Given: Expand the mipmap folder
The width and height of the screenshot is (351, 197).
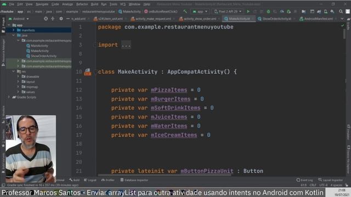Looking at the screenshot, I should tap(18, 86).
